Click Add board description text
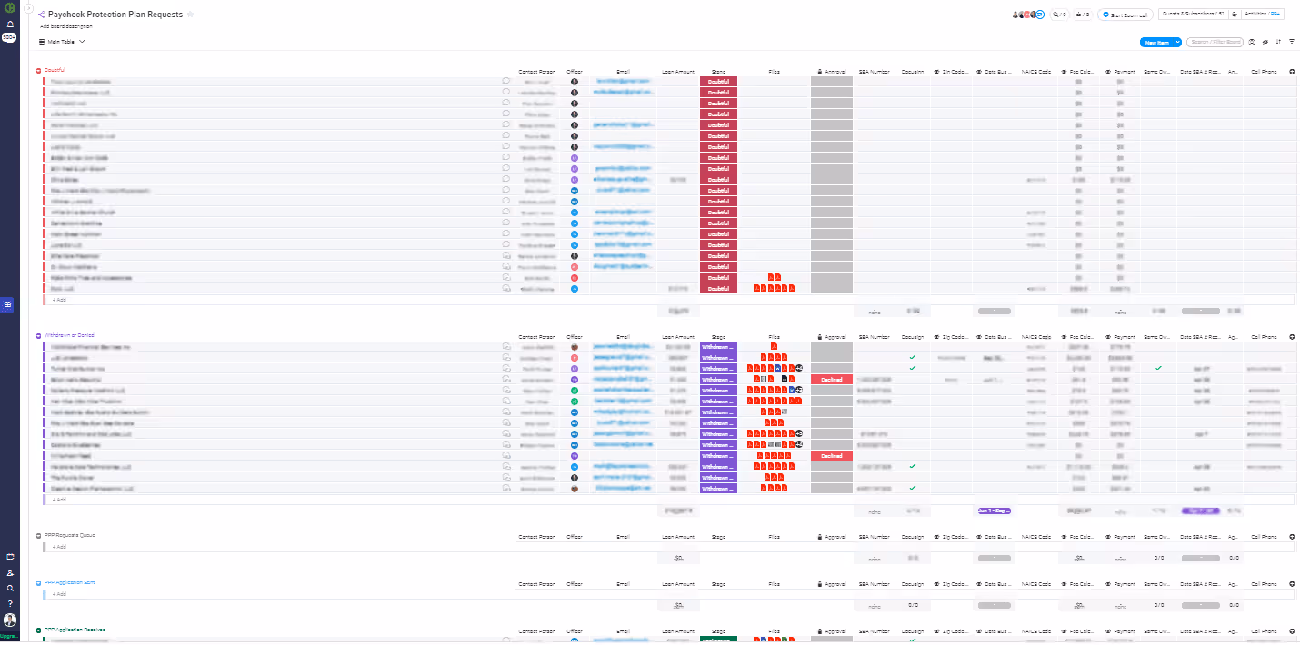The width and height of the screenshot is (1300, 645). pyautogui.click(x=65, y=26)
